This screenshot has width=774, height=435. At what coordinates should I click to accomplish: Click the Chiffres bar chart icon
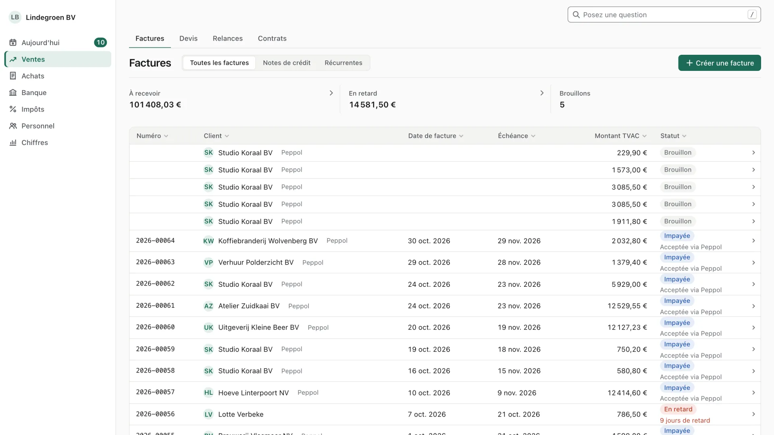tap(13, 143)
